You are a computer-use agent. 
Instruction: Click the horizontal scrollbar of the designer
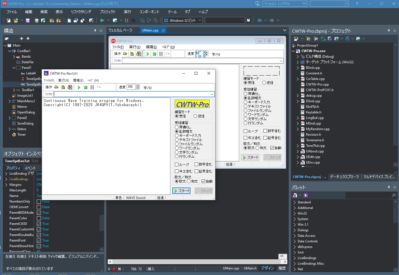[x=197, y=262]
